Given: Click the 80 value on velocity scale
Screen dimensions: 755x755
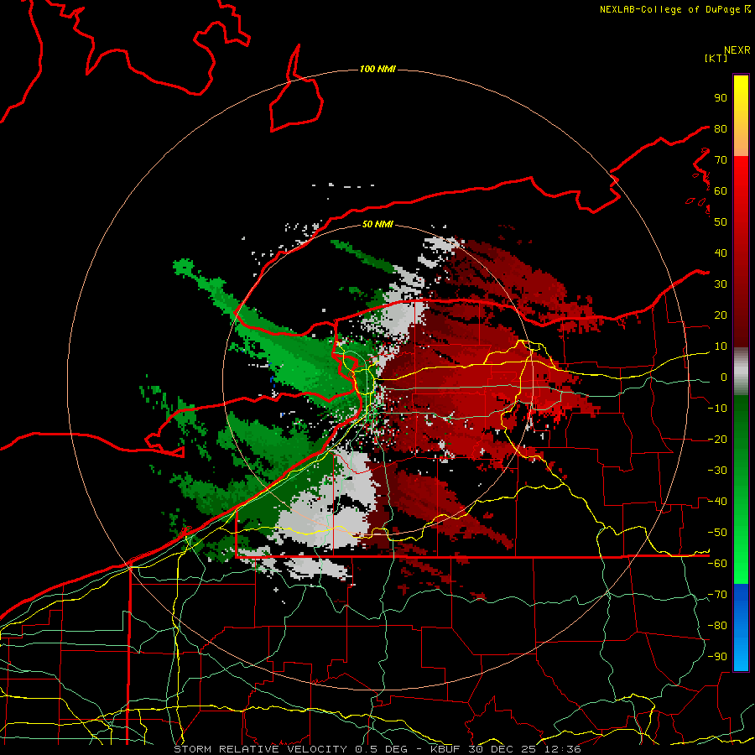Looking at the screenshot, I should [x=721, y=129].
